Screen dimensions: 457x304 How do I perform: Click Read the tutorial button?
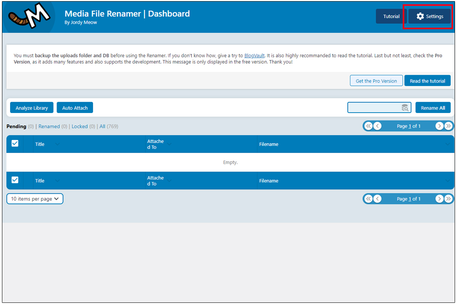(427, 81)
